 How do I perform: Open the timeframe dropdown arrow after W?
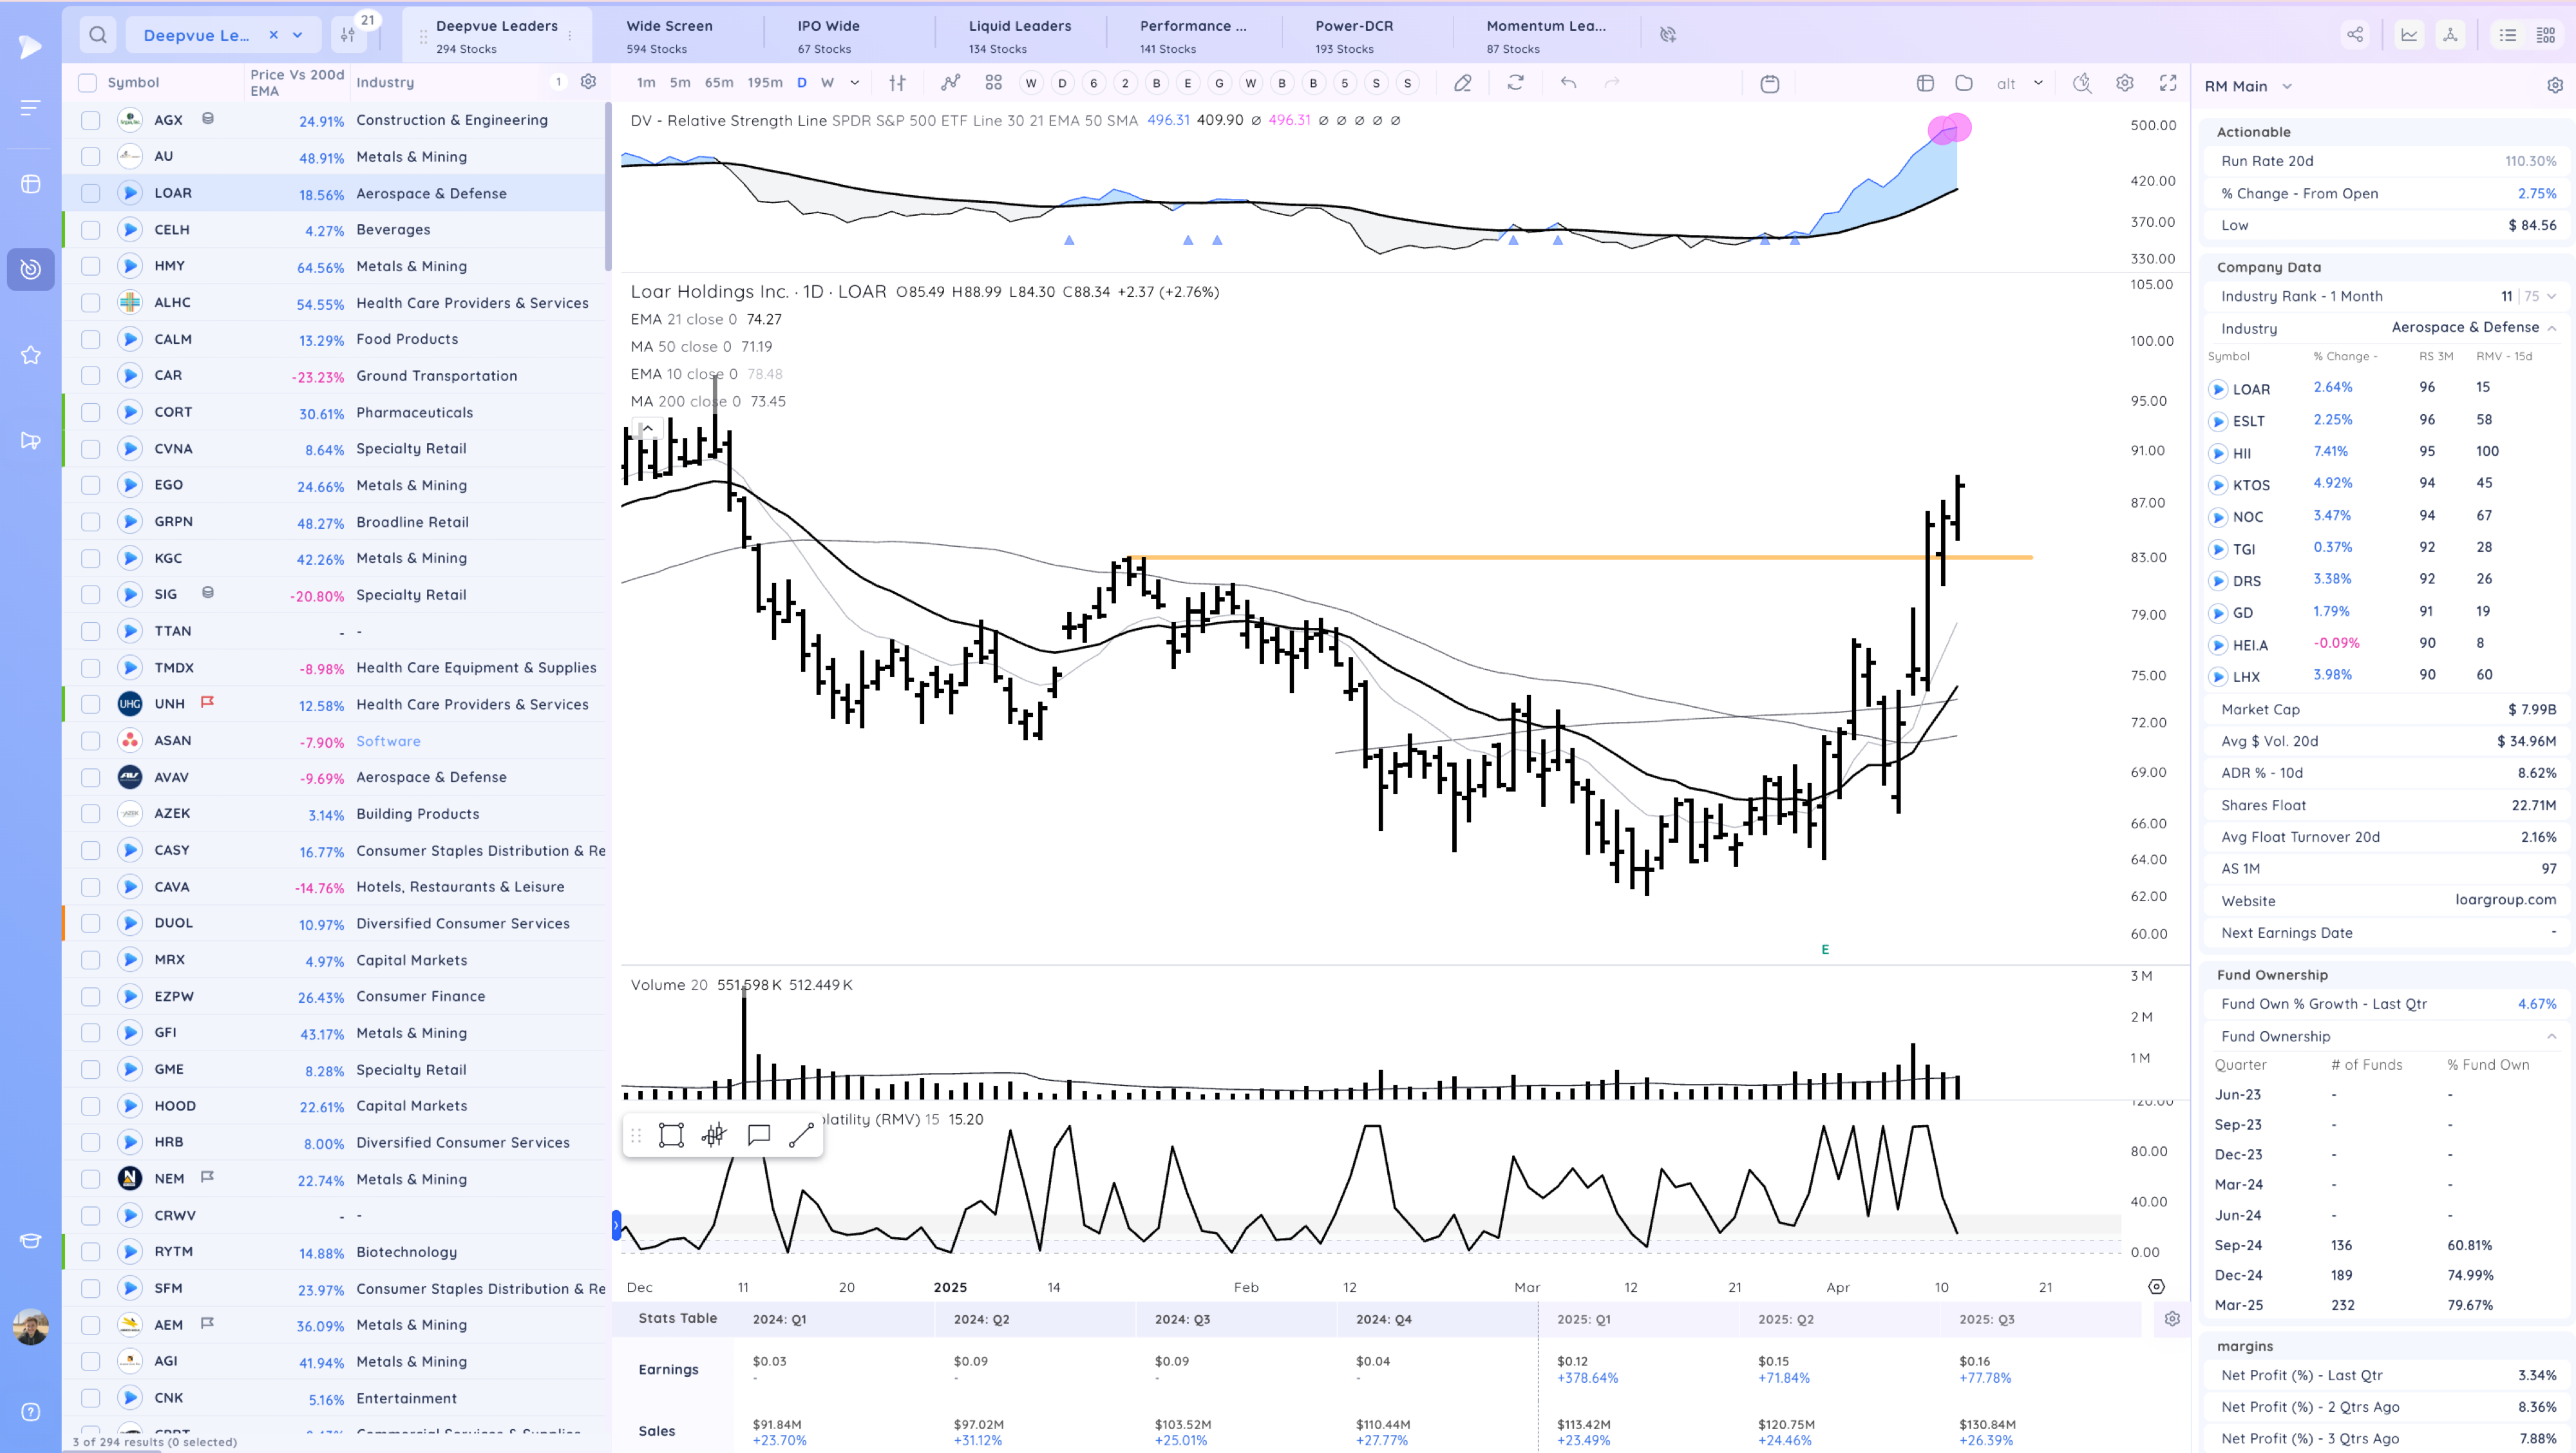tap(854, 83)
